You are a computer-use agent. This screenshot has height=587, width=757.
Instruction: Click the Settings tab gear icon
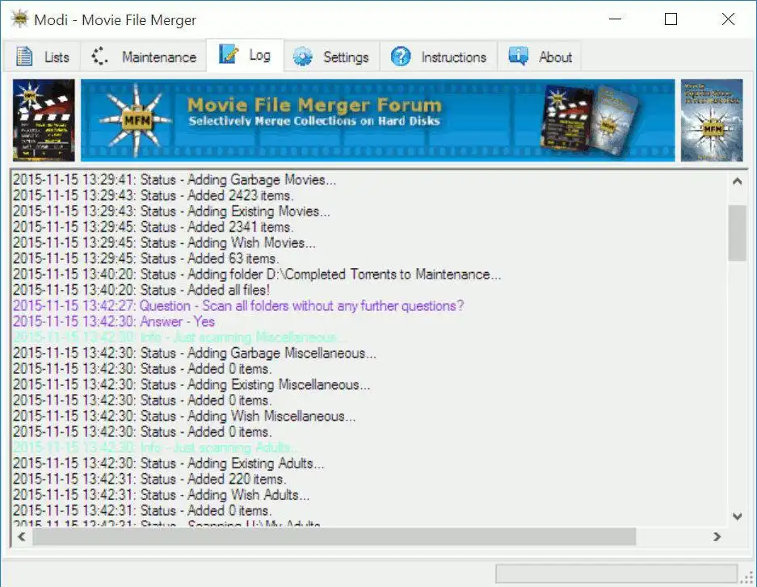(x=303, y=57)
